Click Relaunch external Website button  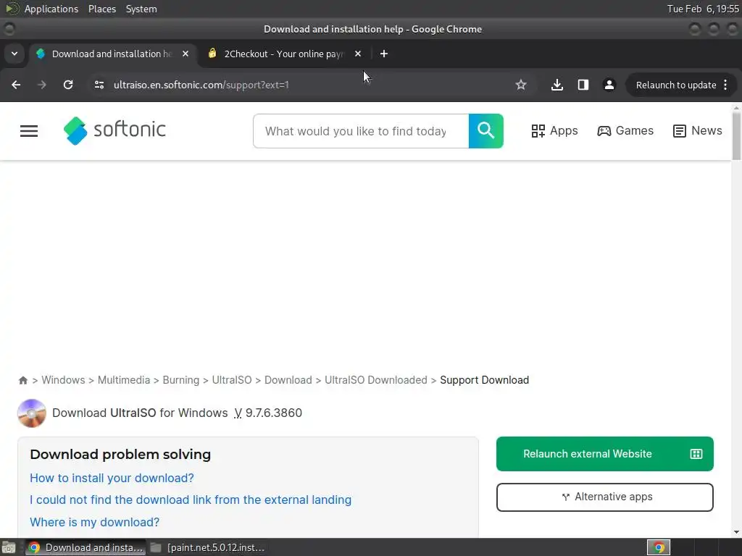[605, 454]
